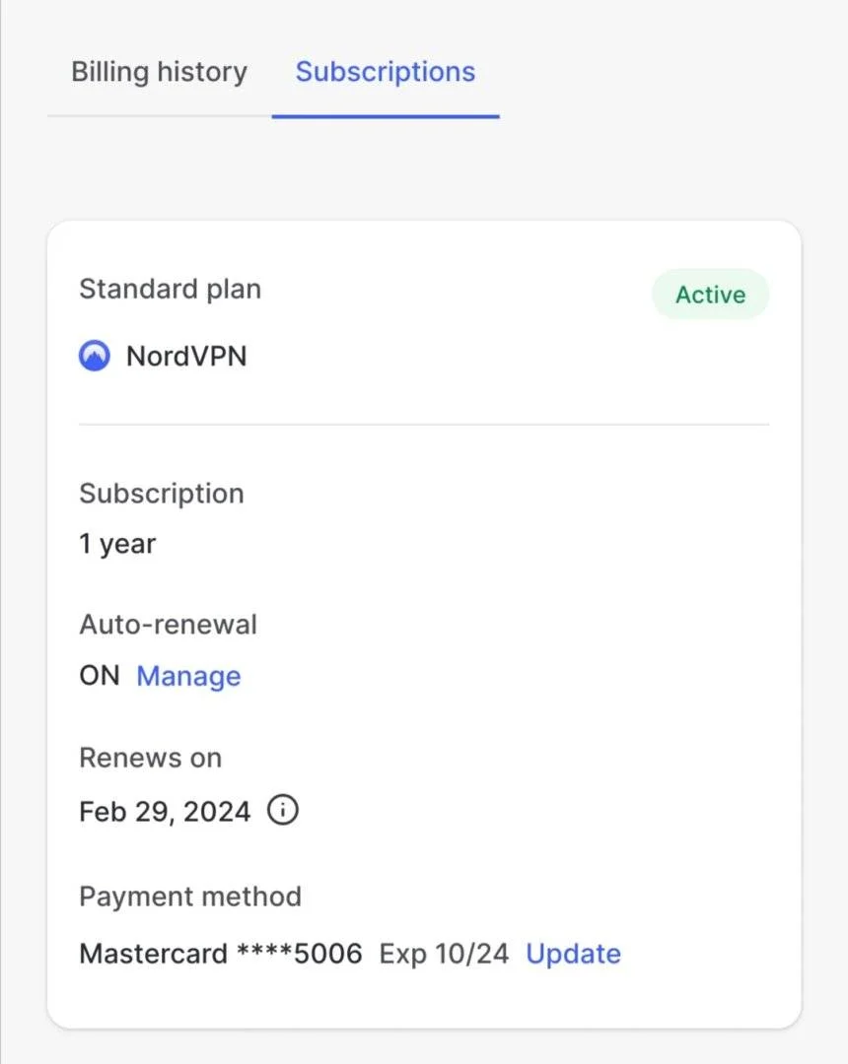Click the Feb 29, 2024 renewal date
848x1064 pixels.
(x=165, y=812)
